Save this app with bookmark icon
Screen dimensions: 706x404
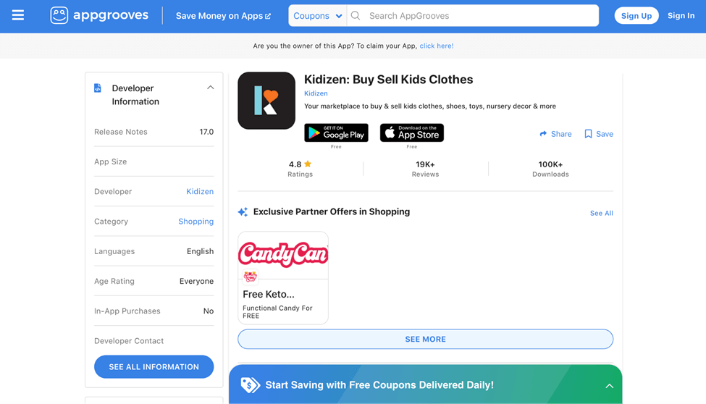click(x=598, y=134)
